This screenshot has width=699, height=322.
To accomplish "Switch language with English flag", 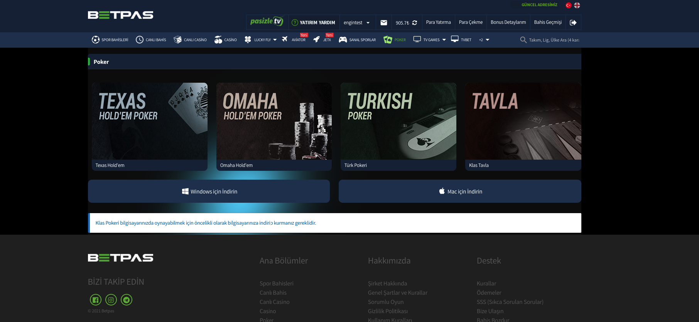I will point(577,5).
